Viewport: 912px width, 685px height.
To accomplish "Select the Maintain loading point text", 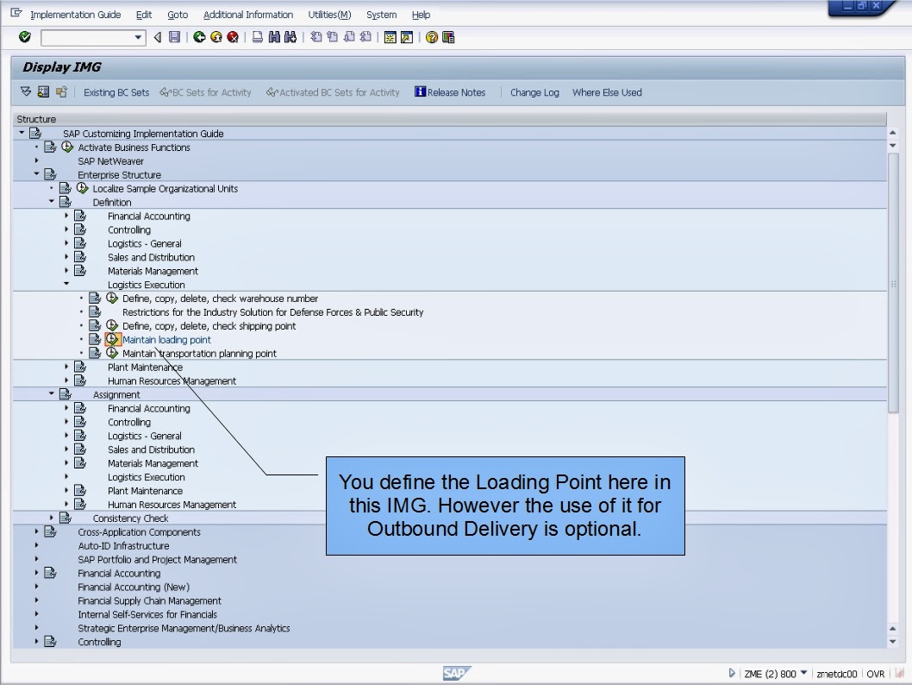I will pyautogui.click(x=166, y=340).
